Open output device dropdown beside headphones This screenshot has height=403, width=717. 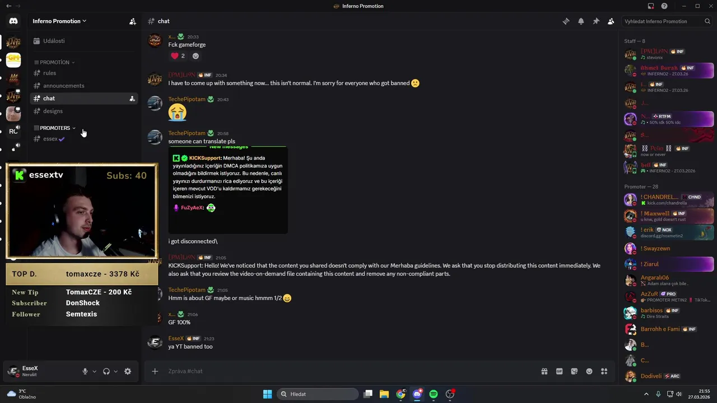pos(116,371)
